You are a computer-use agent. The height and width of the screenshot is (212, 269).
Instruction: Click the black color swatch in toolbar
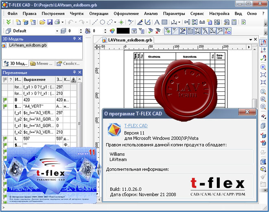click(x=123, y=31)
